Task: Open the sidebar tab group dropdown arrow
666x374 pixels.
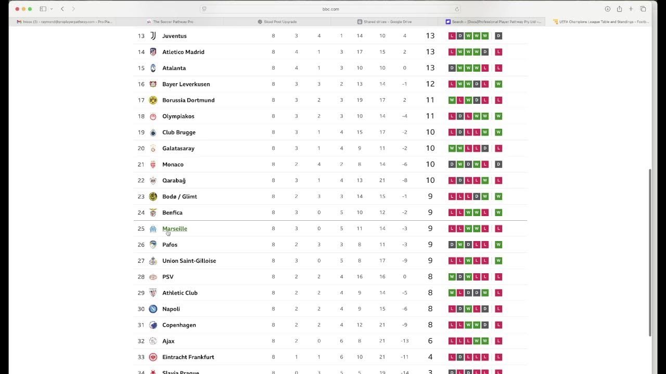Action: (x=52, y=9)
